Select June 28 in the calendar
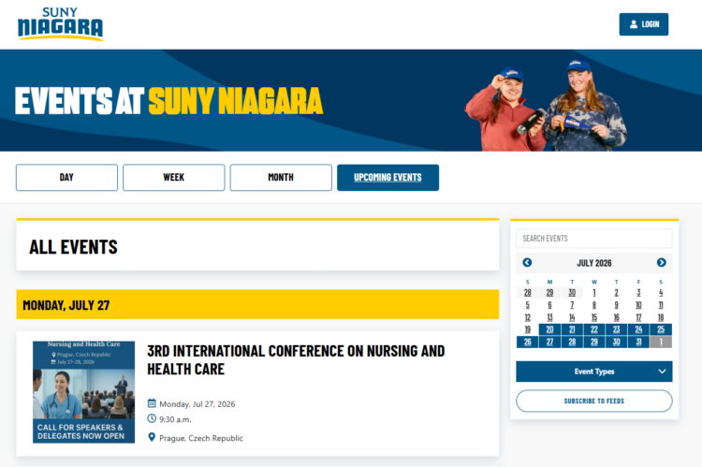Screen dimensions: 702x467 pyautogui.click(x=527, y=293)
